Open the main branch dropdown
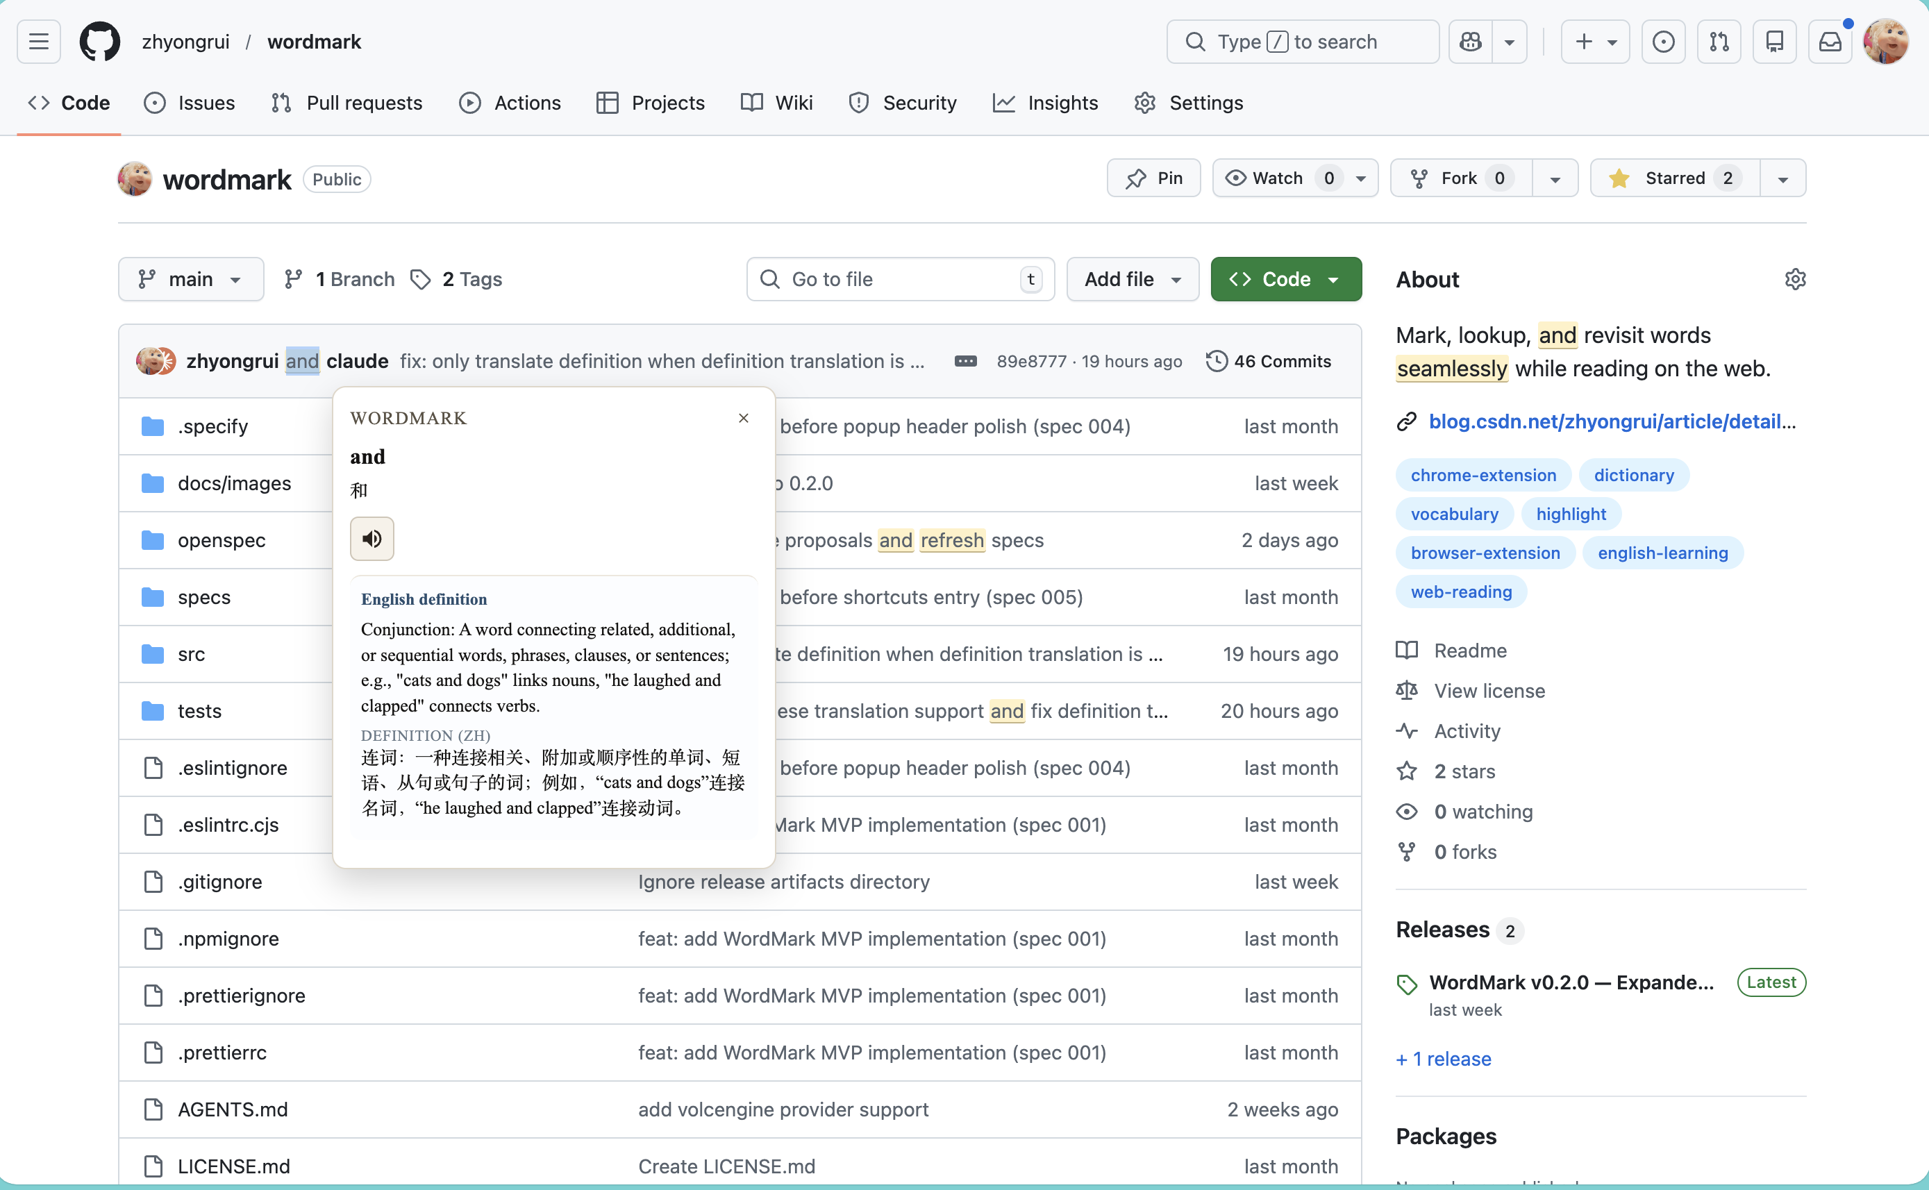The image size is (1929, 1190). (190, 279)
